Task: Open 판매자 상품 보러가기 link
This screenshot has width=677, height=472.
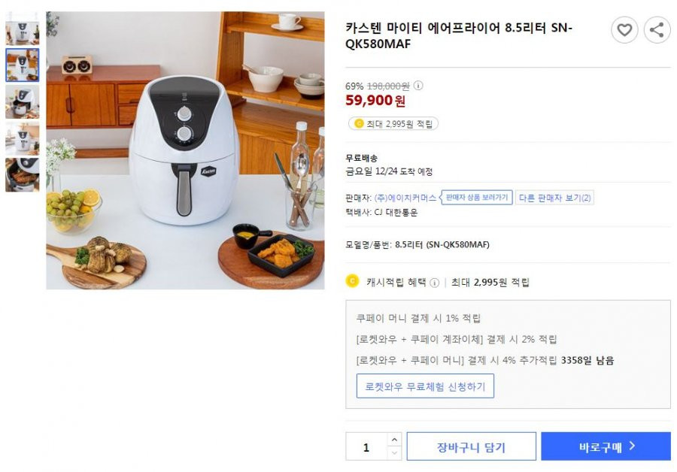Action: click(477, 198)
